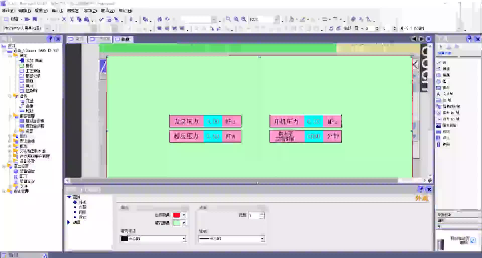Screen dimensions: 482x258
Task: Select the Line tool in toolbox
Action: [441, 62]
